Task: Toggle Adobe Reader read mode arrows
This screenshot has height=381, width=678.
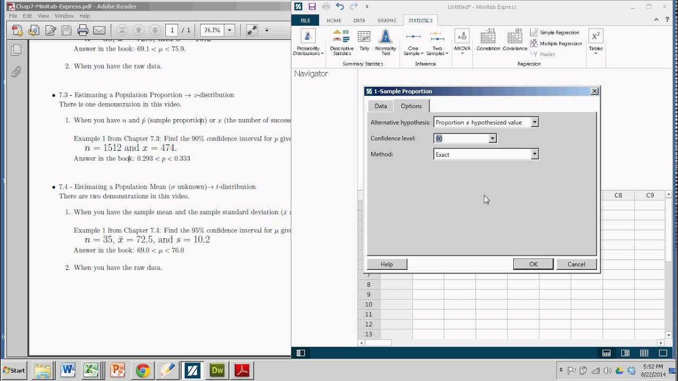Action: pos(252,30)
